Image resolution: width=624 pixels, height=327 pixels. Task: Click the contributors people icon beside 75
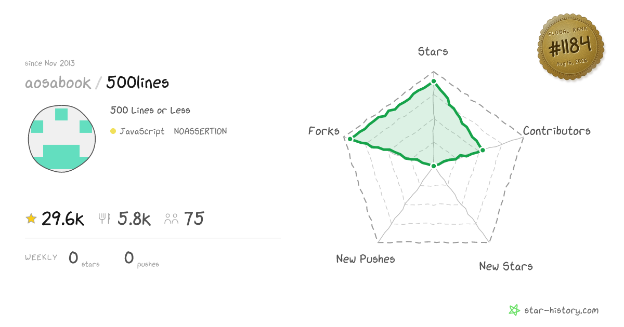(171, 219)
